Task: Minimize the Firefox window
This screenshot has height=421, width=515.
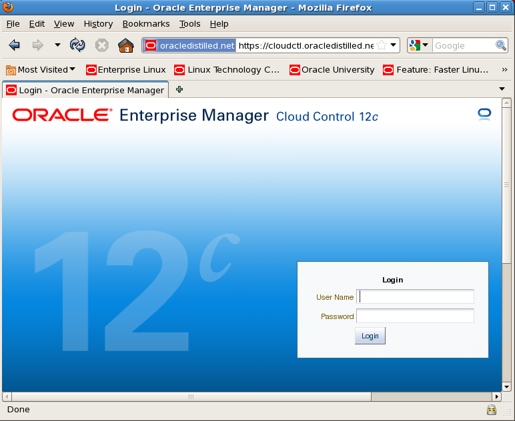Action: 479,7
